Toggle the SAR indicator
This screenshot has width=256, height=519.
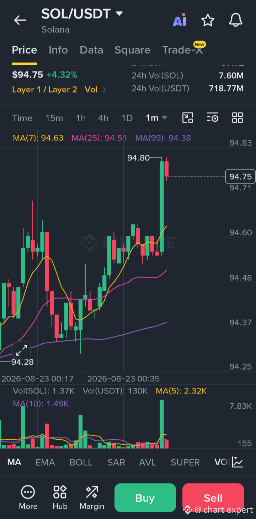(x=116, y=462)
